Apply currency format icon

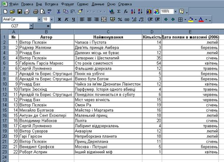(x=113, y=19)
